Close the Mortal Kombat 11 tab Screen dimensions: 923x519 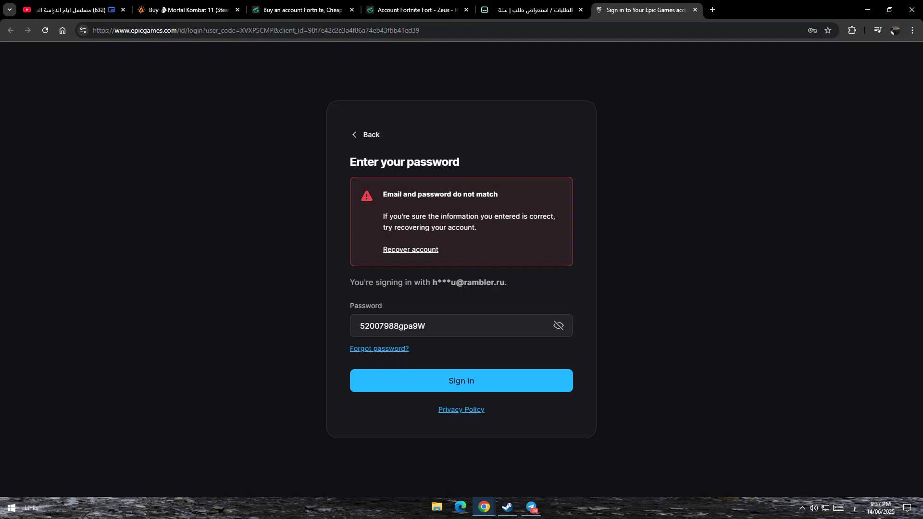pos(237,10)
